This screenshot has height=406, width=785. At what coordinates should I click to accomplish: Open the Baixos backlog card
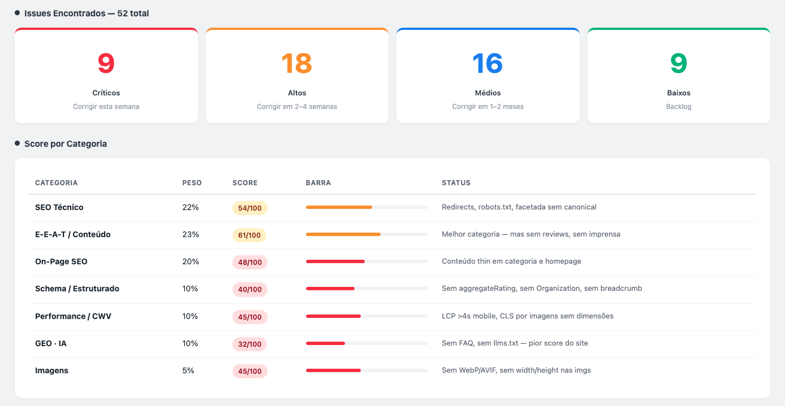679,76
